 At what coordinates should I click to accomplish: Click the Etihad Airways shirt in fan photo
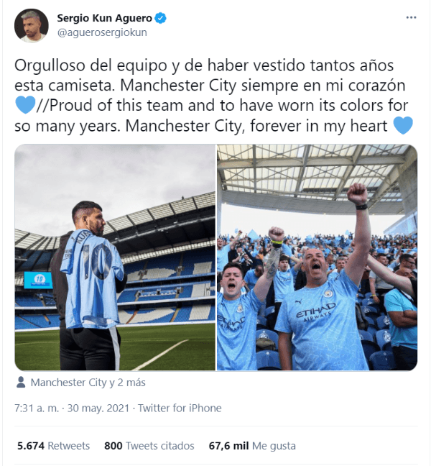322,322
